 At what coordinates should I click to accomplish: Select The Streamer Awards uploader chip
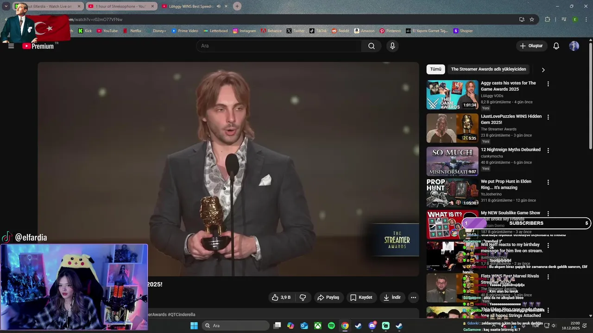[x=488, y=69]
